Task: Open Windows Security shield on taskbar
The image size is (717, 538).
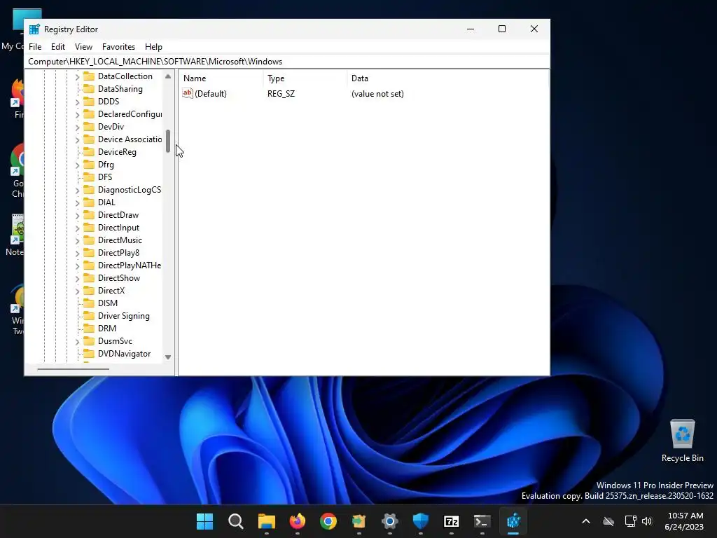Action: pos(420,521)
